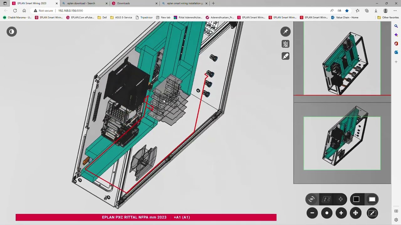This screenshot has width=401, height=225.
Task: Open the Microsoft 365 sidebar icon
Action: pyautogui.click(x=396, y=43)
